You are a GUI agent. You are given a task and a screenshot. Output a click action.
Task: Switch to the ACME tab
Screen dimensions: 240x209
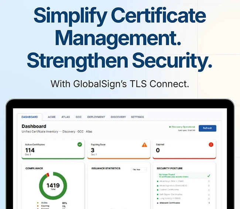[52, 117]
